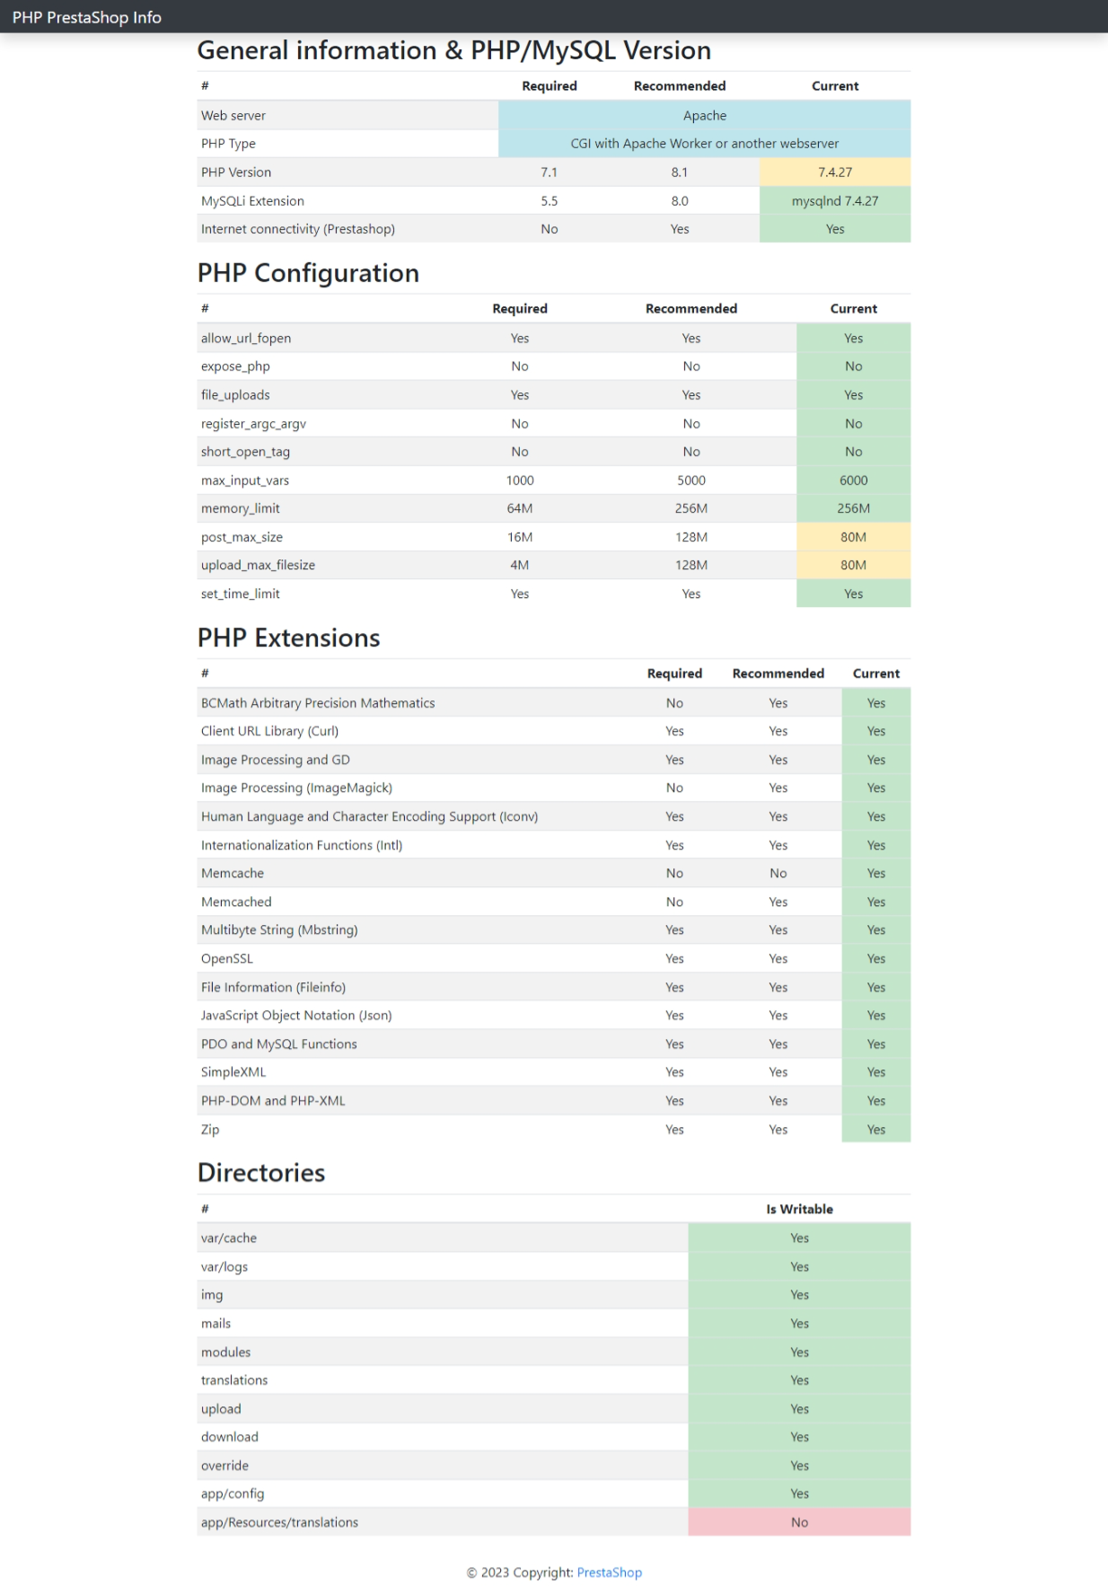Click the red No cell for app/Resources/translations
1108x1594 pixels.
click(799, 1522)
